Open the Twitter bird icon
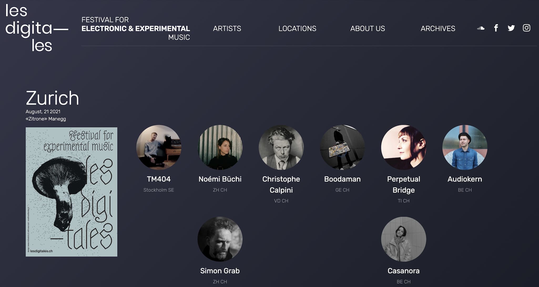This screenshot has width=539, height=287. [x=511, y=28]
